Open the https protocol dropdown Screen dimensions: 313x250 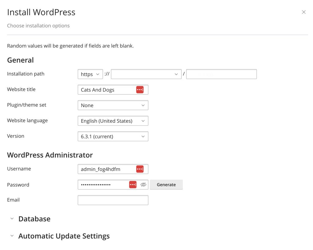(90, 74)
